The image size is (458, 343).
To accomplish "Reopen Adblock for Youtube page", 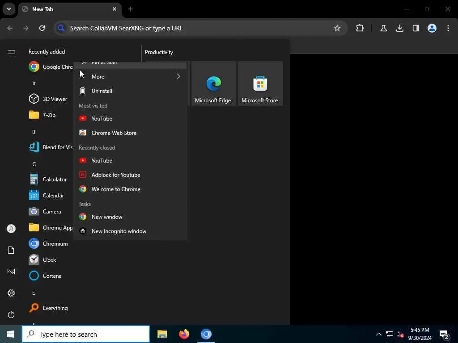I will tap(130, 175).
